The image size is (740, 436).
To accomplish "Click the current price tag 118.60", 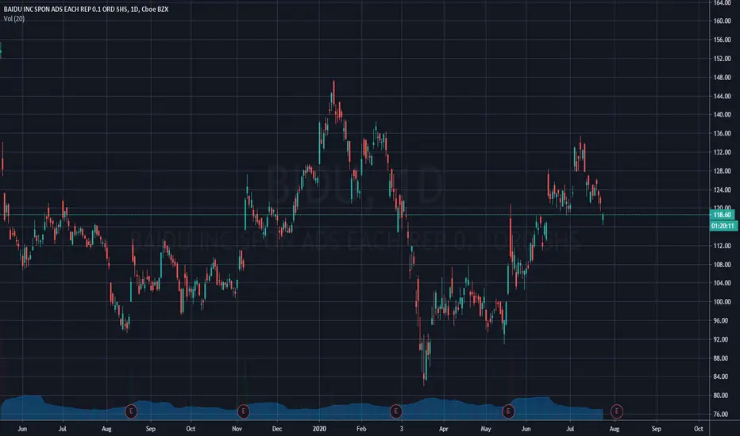I will pyautogui.click(x=723, y=215).
